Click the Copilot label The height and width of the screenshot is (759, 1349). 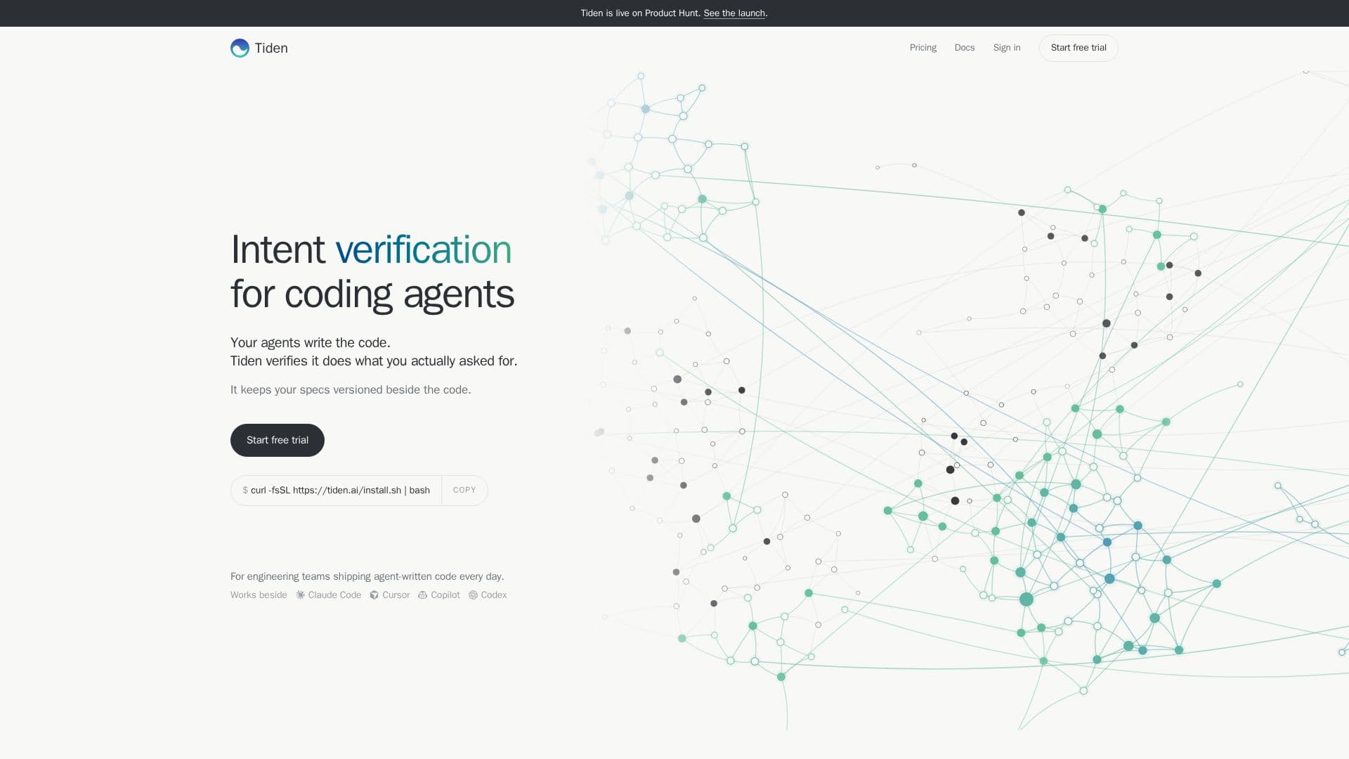pos(445,595)
